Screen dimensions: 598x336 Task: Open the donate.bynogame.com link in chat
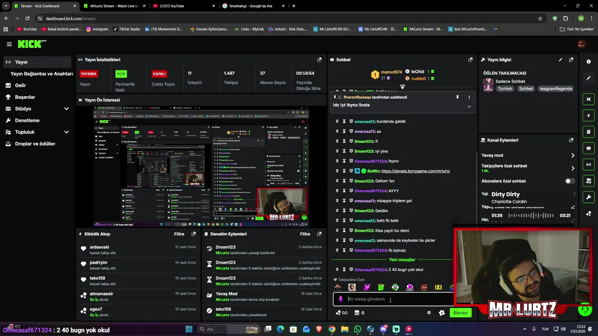pos(415,171)
